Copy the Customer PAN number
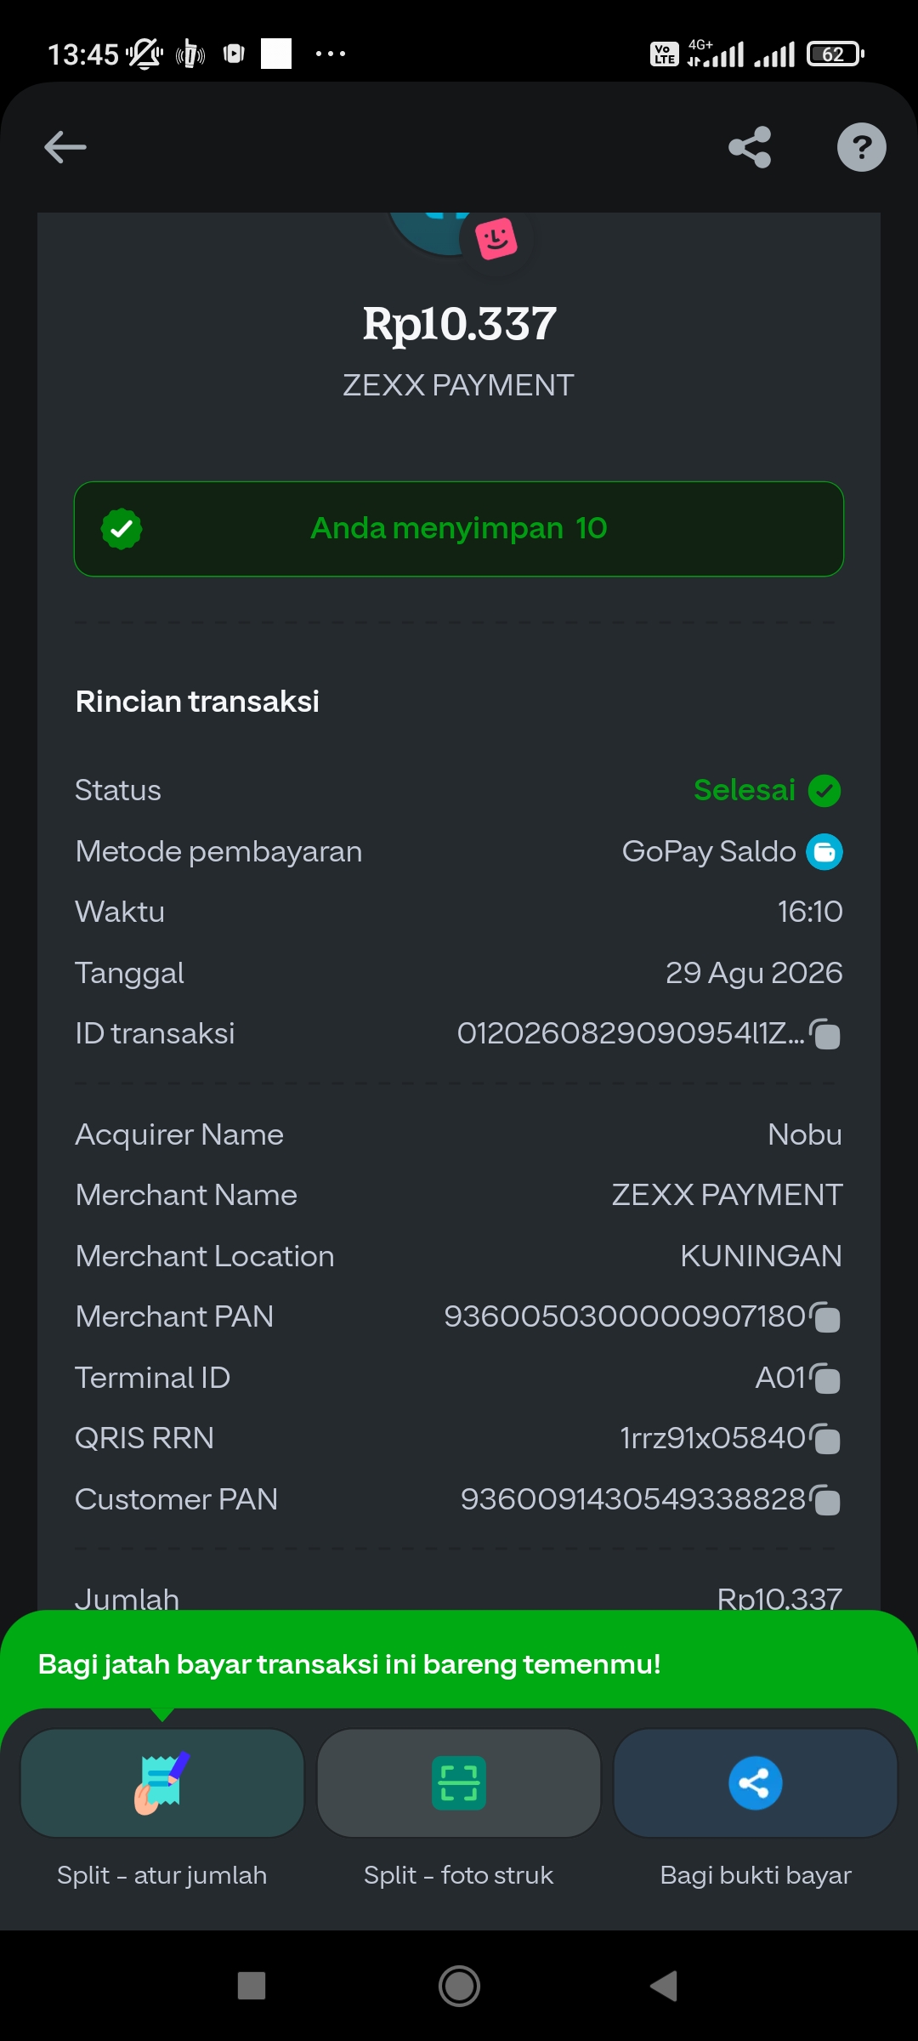Viewport: 918px width, 2041px height. tap(824, 1500)
